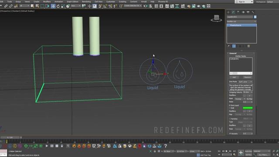Click the Rectangular Selection Region icon
The height and width of the screenshot is (157, 279).
pyautogui.click(x=42, y=6)
